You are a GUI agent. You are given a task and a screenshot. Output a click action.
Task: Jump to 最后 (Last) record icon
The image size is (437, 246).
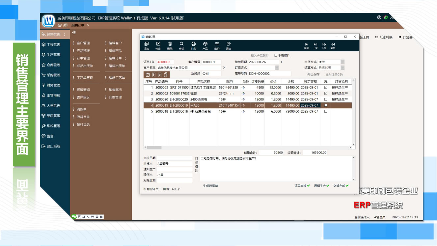[x=333, y=44]
